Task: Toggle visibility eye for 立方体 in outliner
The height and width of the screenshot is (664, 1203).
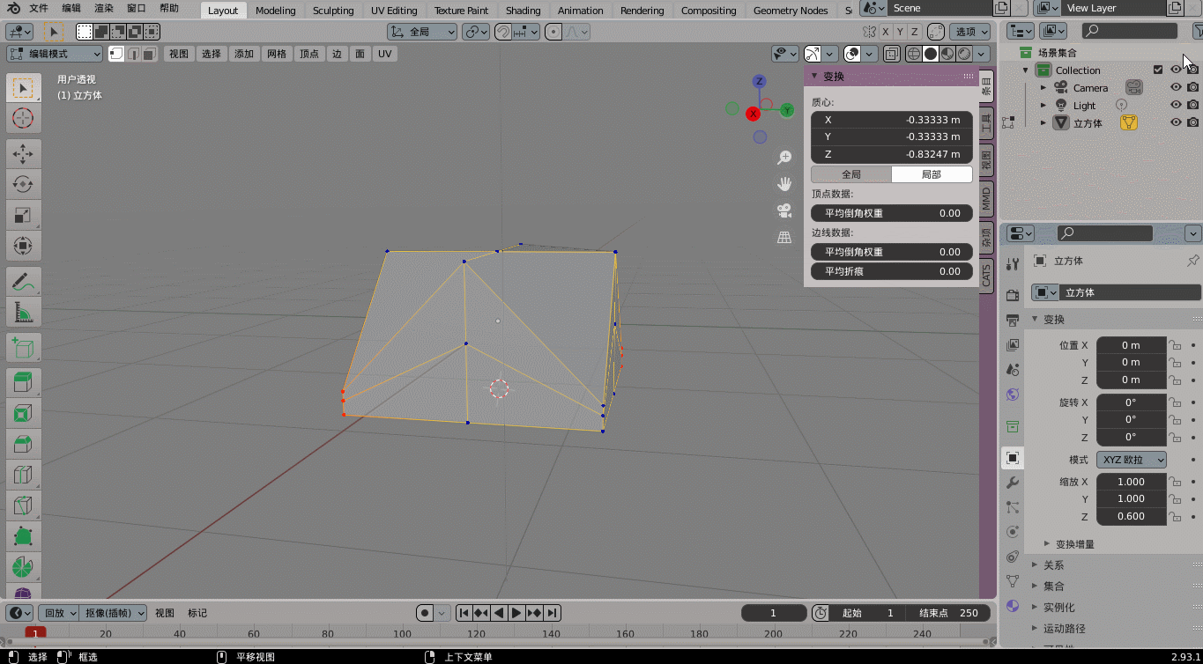Action: point(1176,122)
